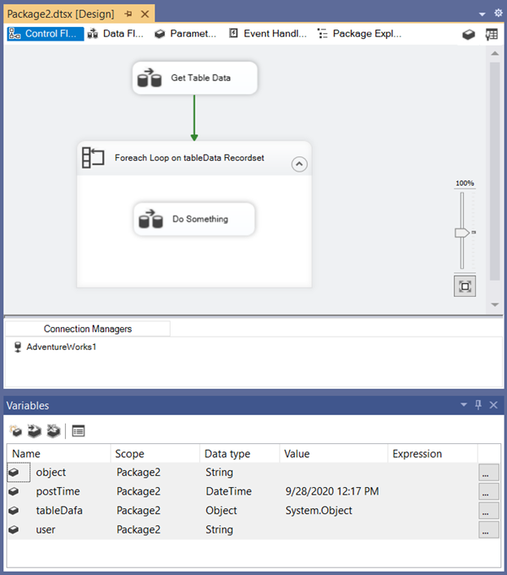Close the Variables panel
Image resolution: width=507 pixels, height=575 pixels.
(493, 405)
